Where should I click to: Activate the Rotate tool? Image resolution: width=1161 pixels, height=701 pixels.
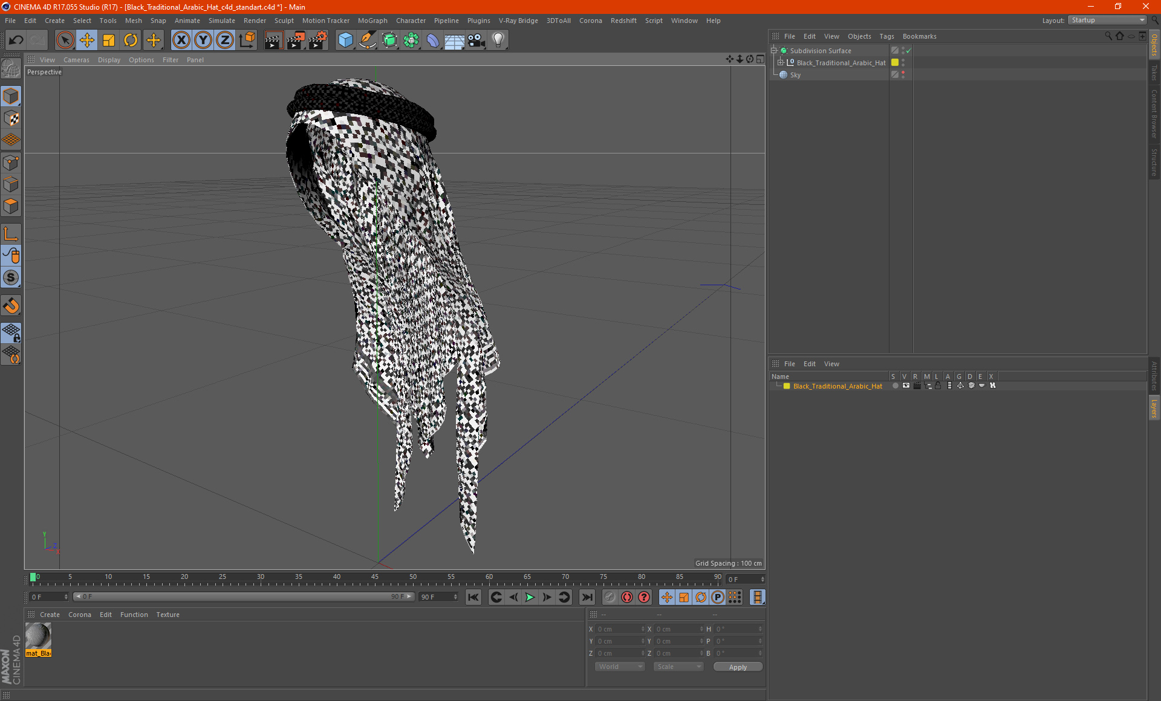tap(131, 40)
